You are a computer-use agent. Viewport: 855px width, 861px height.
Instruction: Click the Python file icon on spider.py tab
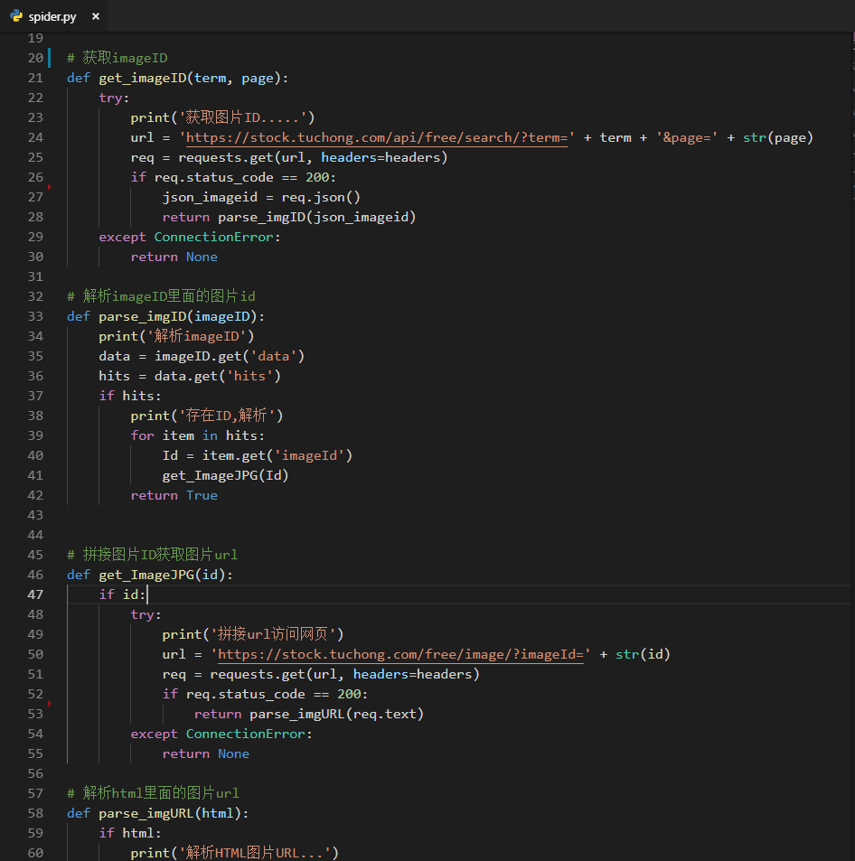tap(16, 16)
